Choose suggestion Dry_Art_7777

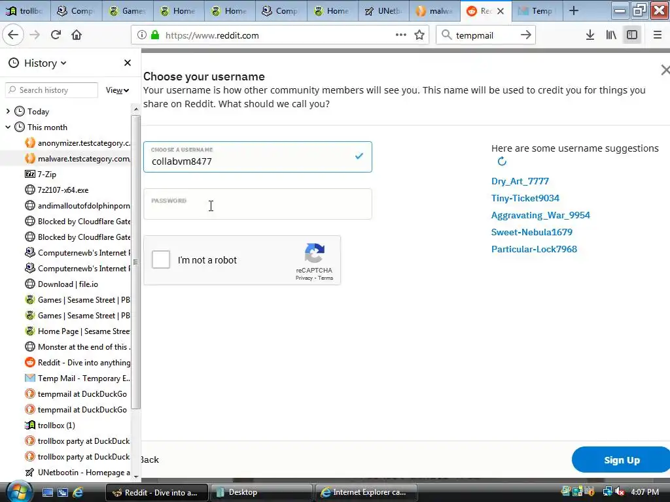[520, 181]
